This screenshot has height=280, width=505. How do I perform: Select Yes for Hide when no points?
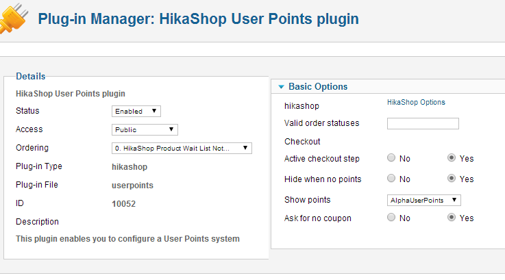pos(452,179)
